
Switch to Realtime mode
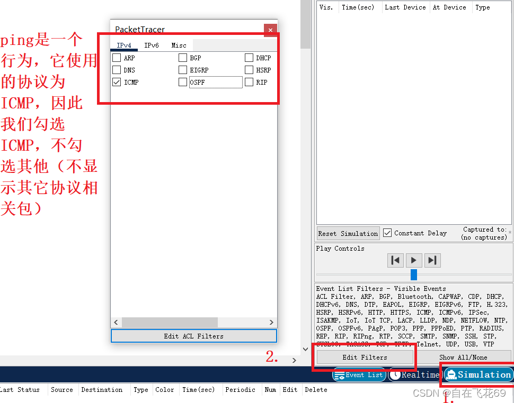tap(415, 374)
